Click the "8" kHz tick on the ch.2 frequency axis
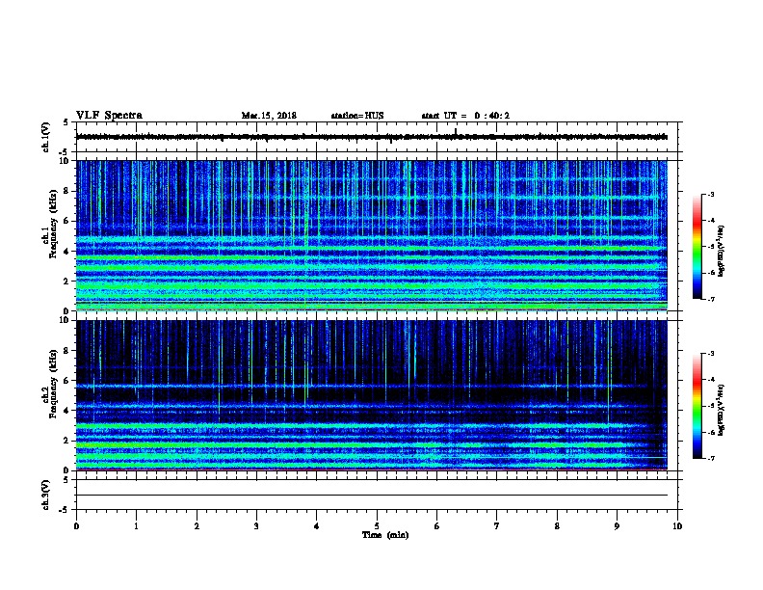 point(66,351)
